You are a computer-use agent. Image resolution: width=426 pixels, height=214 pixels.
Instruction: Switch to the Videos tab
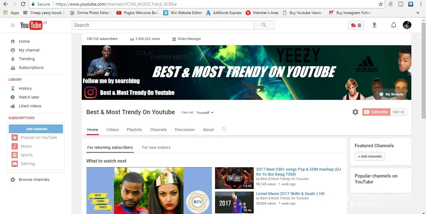pos(112,130)
